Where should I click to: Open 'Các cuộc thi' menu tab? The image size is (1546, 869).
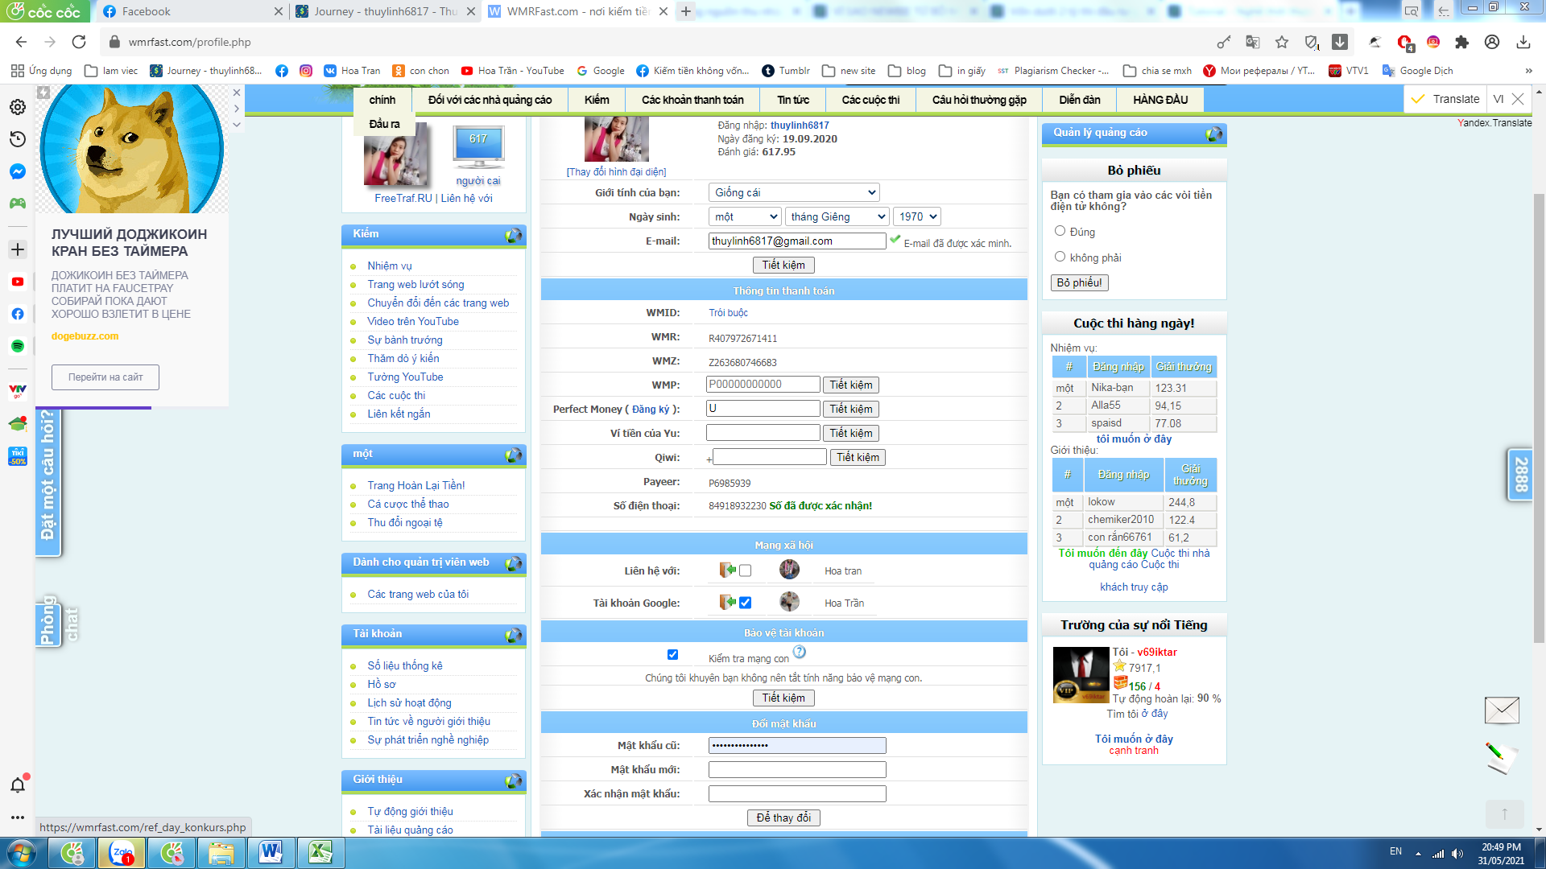pos(870,100)
